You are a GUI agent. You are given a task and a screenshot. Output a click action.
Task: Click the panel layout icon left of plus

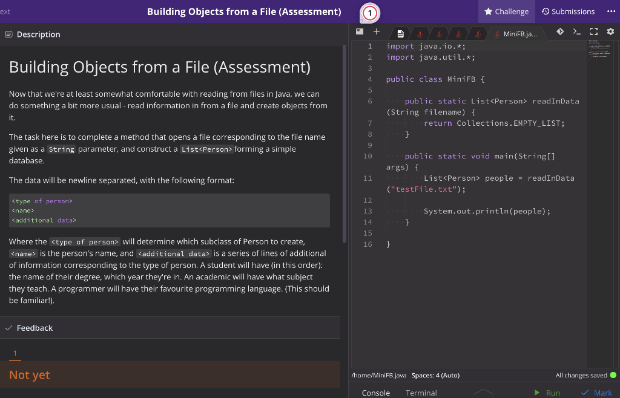click(x=359, y=31)
